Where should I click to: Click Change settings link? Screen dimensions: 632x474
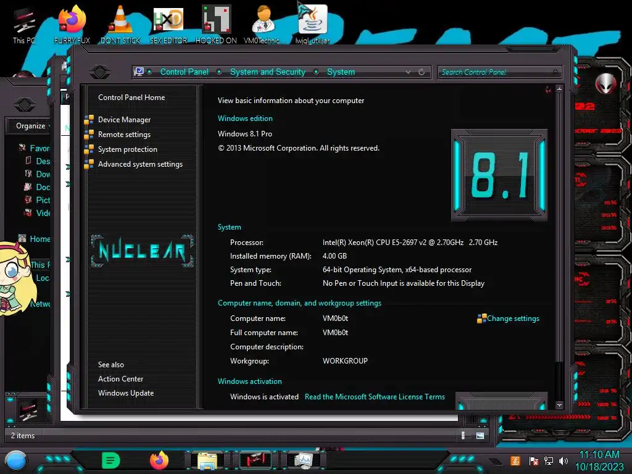point(513,318)
